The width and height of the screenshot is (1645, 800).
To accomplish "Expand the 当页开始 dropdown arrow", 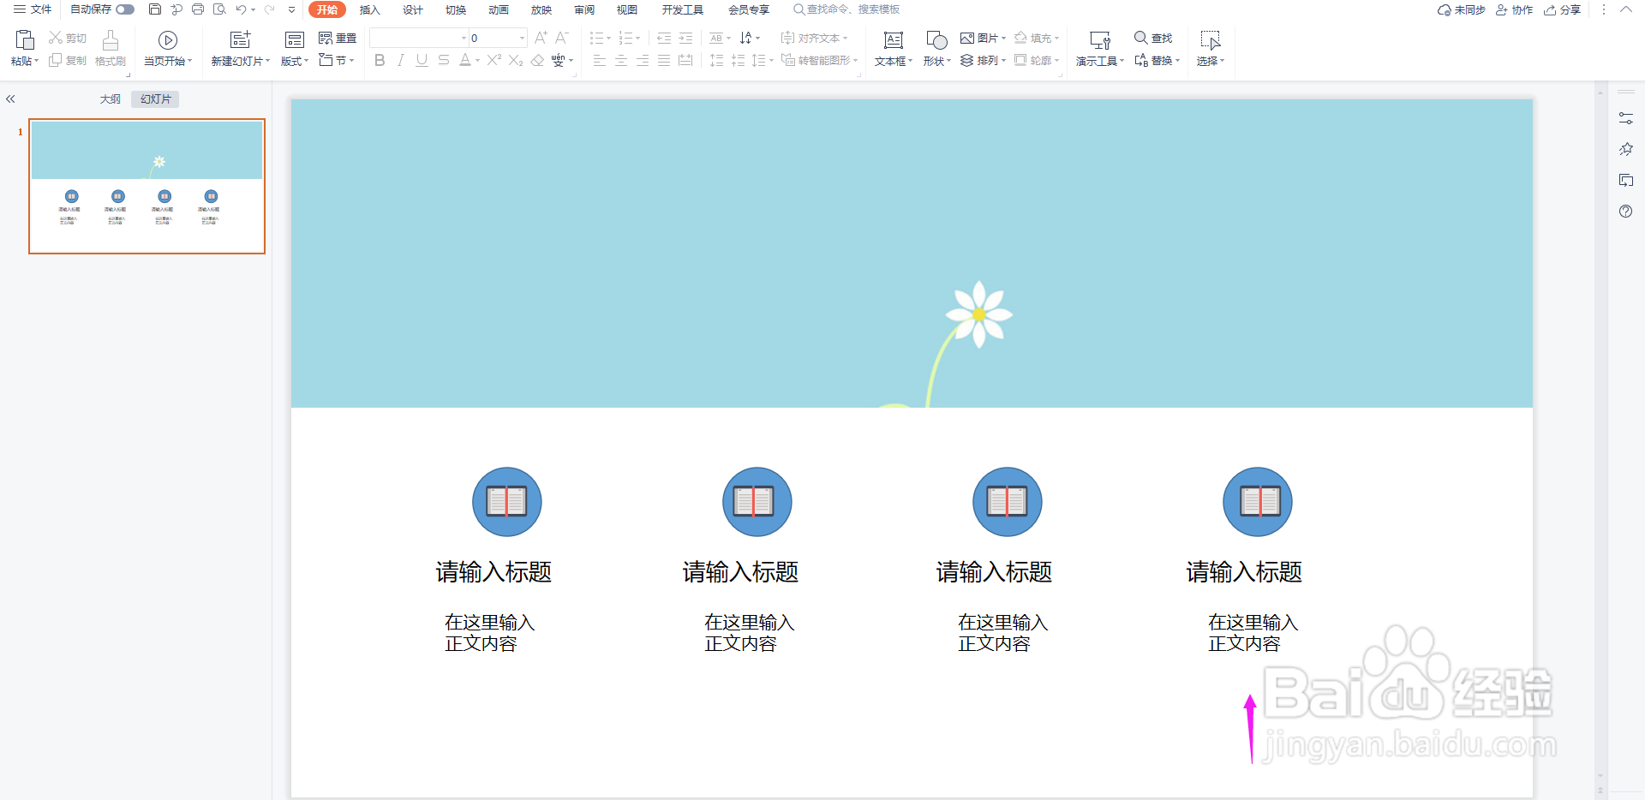I will pyautogui.click(x=189, y=61).
